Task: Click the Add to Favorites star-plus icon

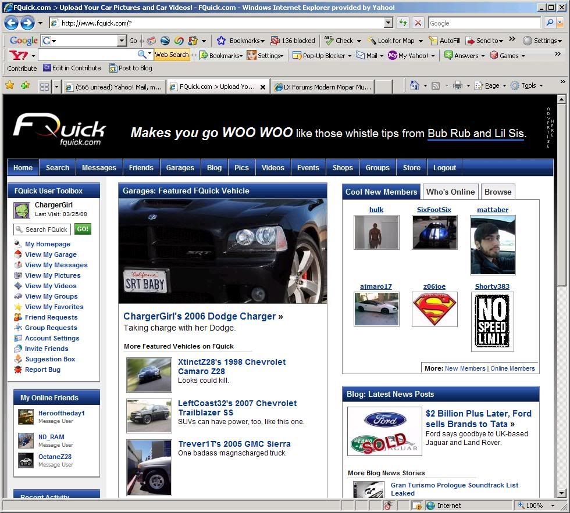Action: coord(26,85)
